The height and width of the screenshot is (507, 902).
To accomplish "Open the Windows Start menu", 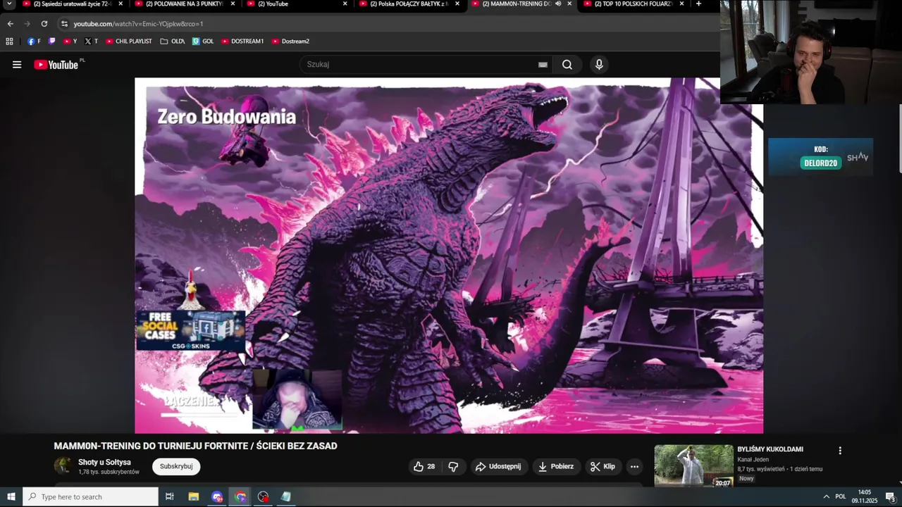I will click(11, 496).
